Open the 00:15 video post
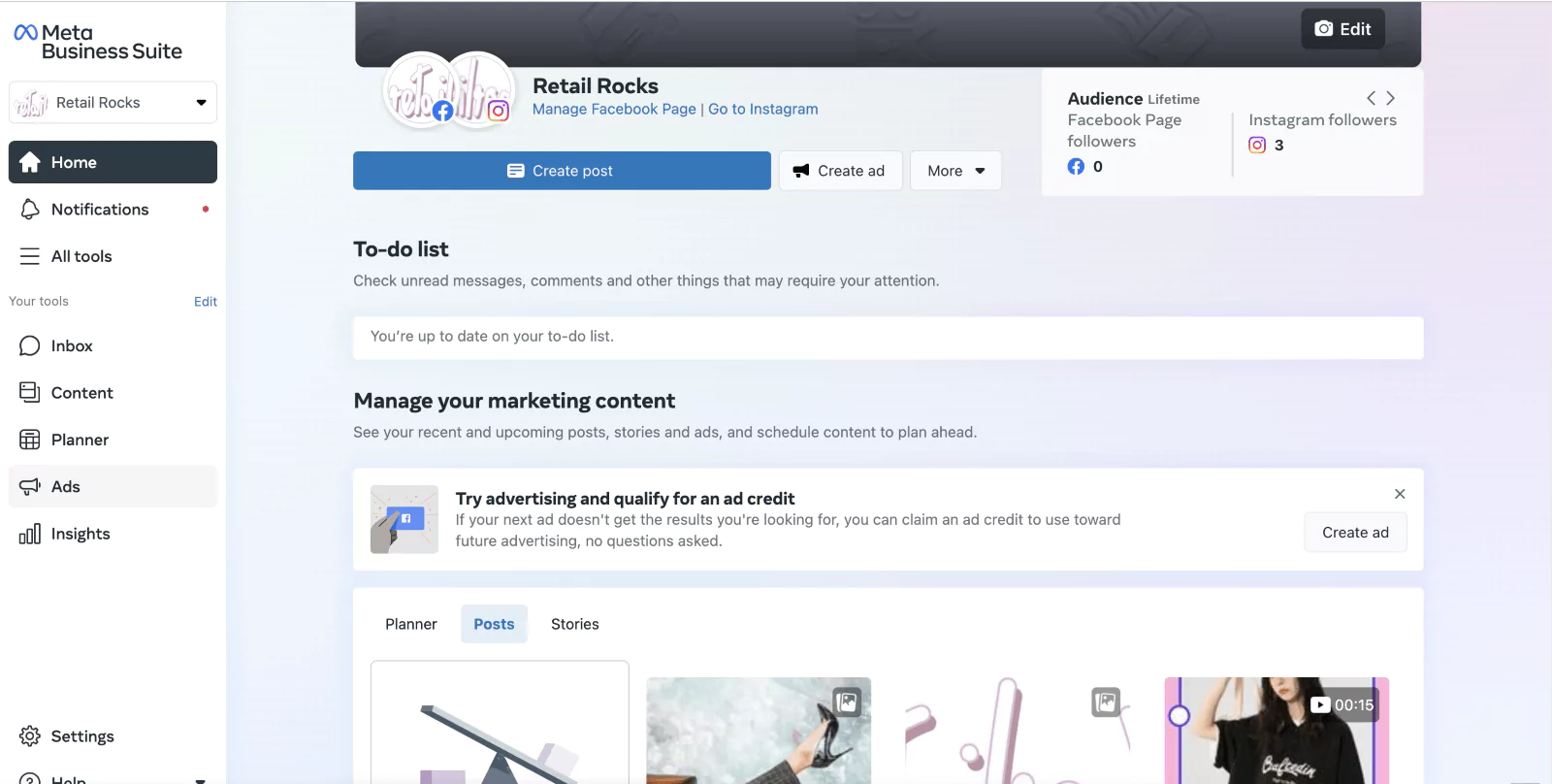 [1277, 731]
